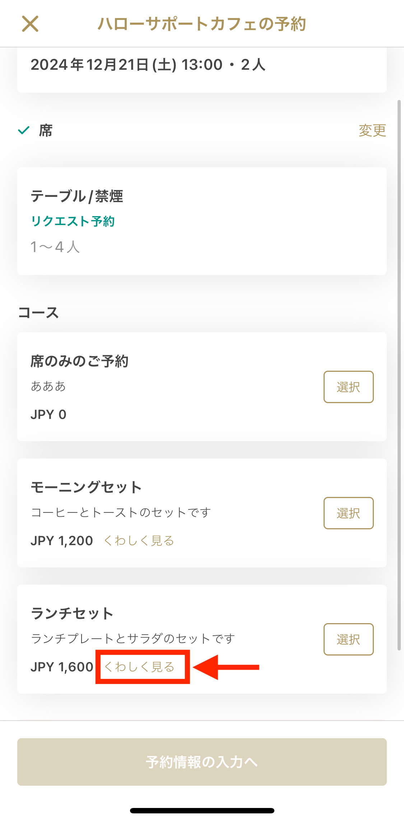Tap the ハローサポートカフェの予約 header title
This screenshot has width=404, height=822.
pos(201,24)
